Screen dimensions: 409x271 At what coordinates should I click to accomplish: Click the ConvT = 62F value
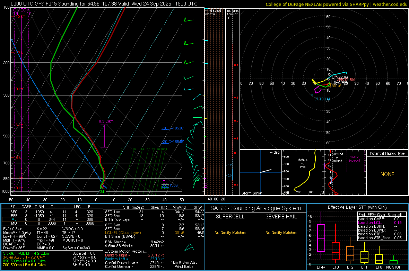point(47,236)
